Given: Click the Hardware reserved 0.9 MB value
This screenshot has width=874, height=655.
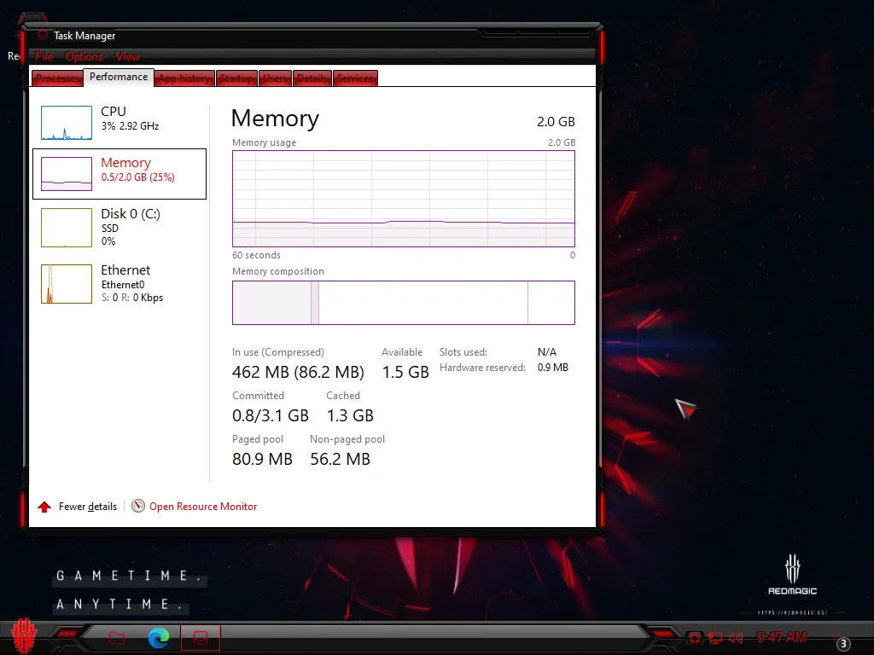Looking at the screenshot, I should [553, 368].
